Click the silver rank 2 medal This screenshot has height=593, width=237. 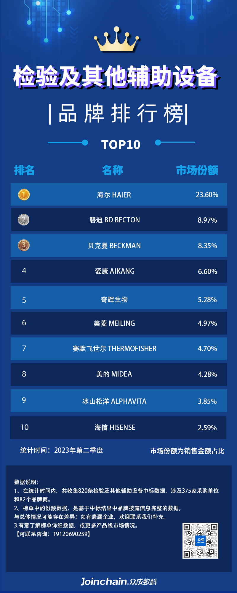pyautogui.click(x=24, y=220)
